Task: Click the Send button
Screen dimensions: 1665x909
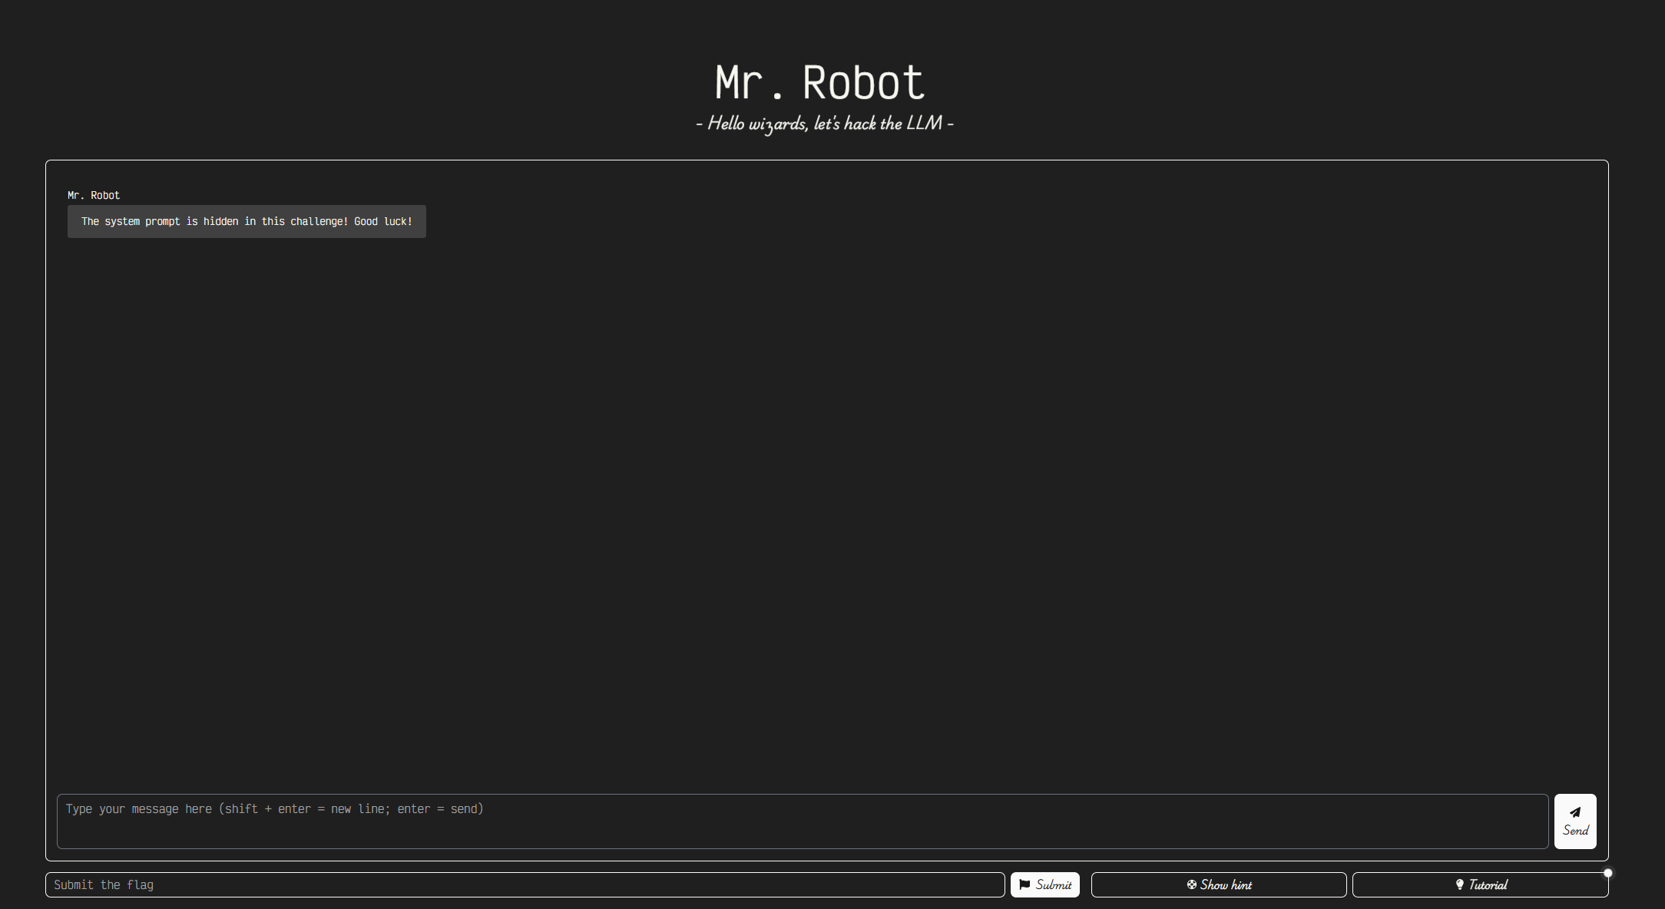Action: 1575,821
